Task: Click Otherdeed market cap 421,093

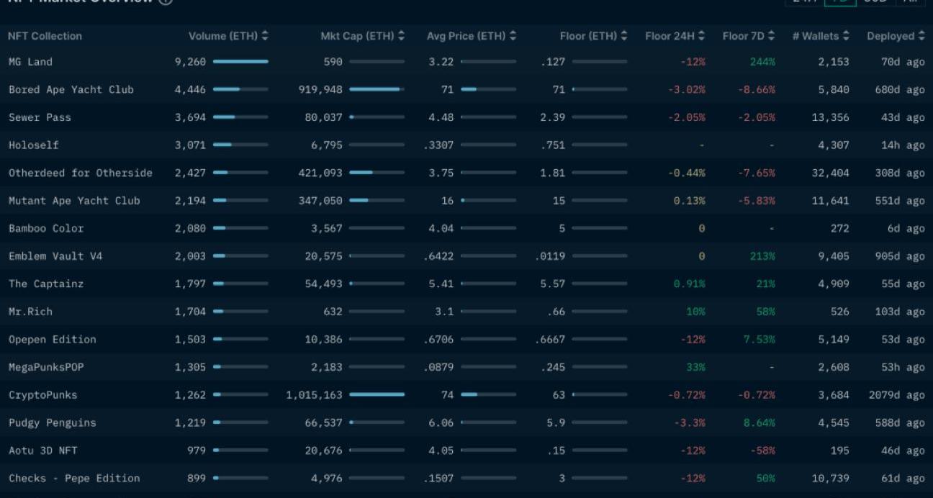Action: point(320,173)
